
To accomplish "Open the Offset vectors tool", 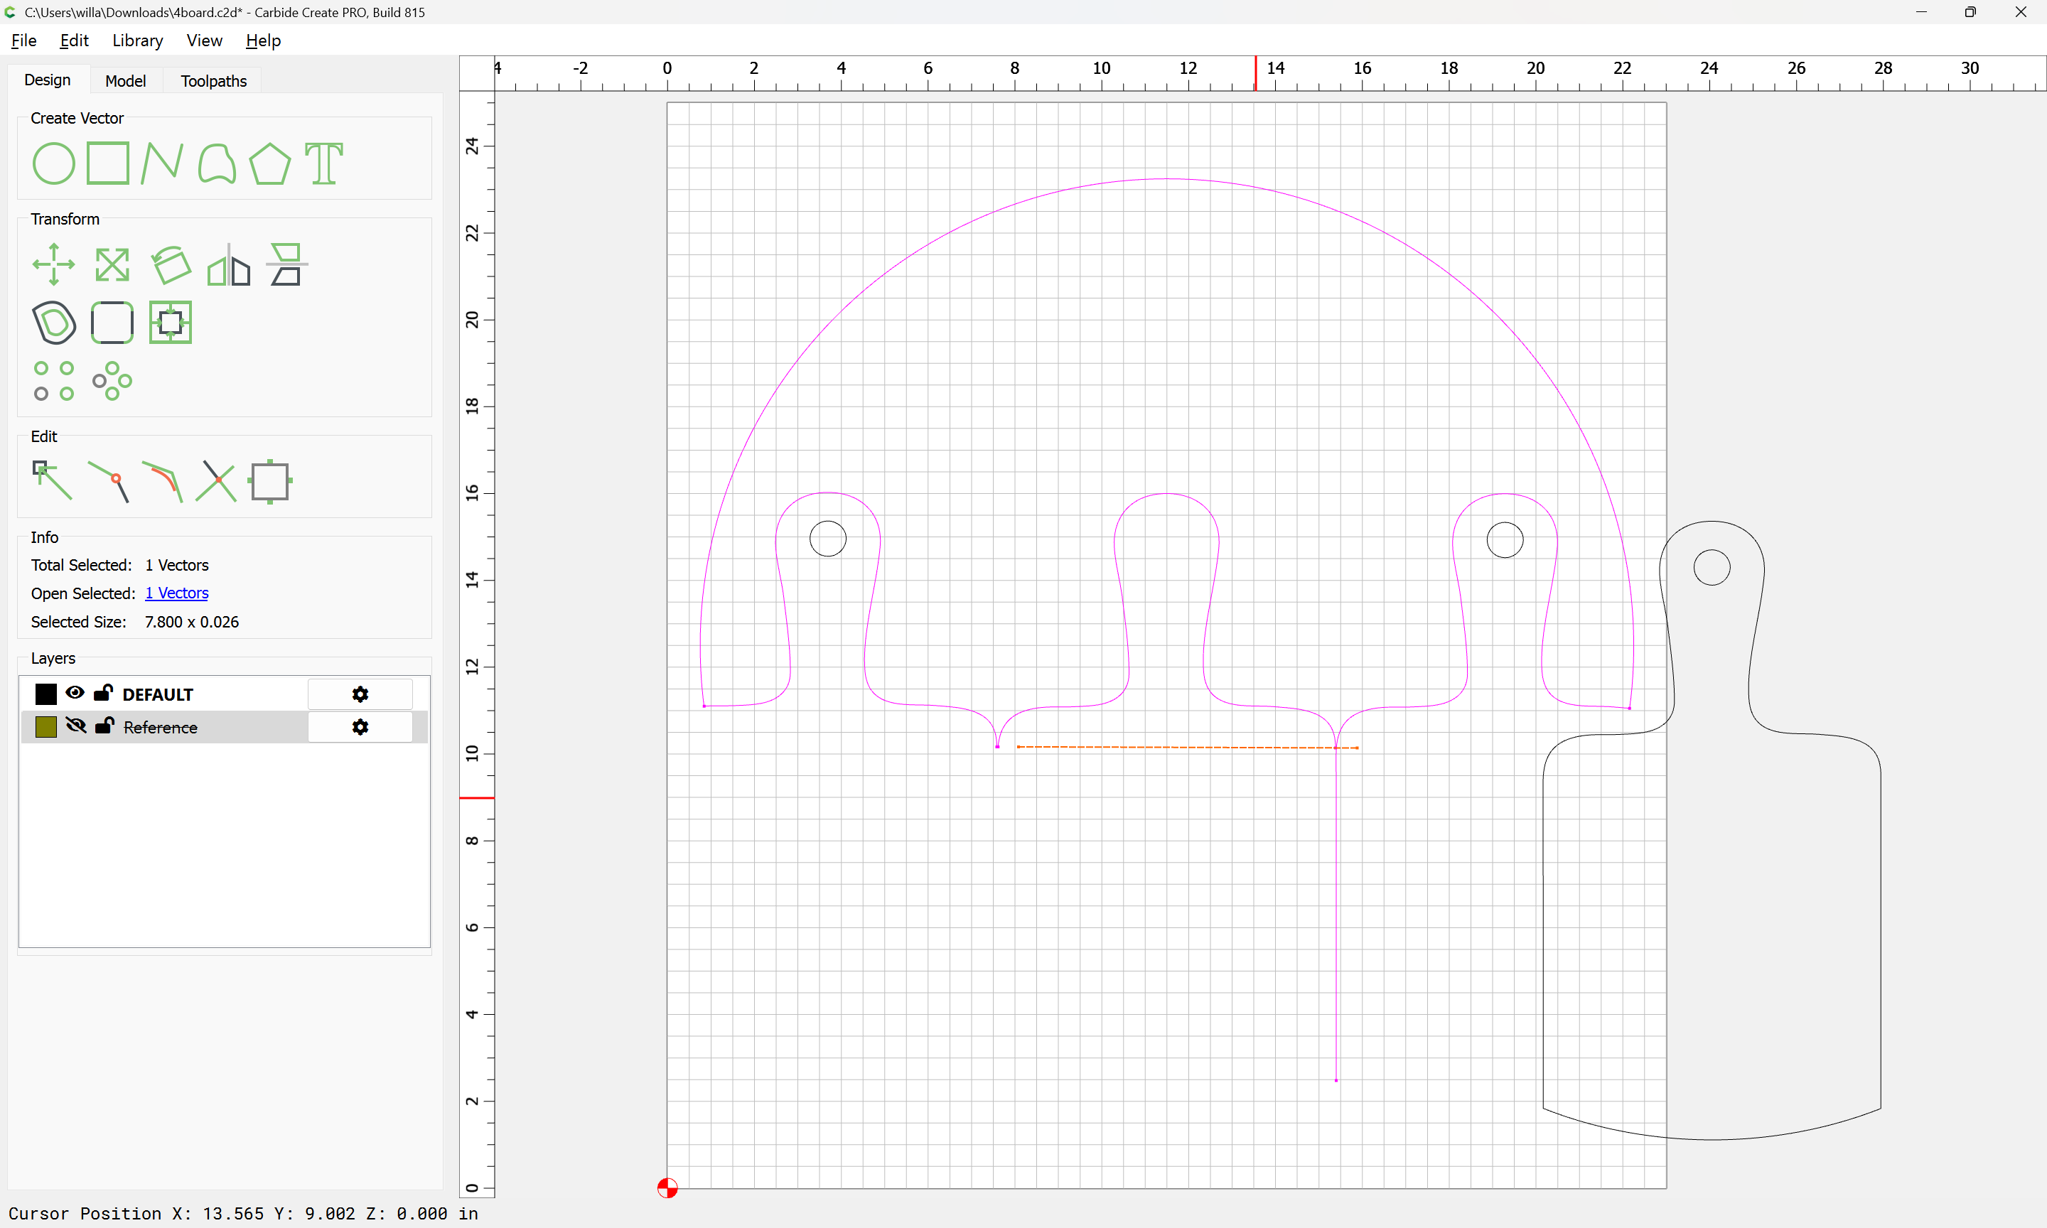I will [54, 323].
